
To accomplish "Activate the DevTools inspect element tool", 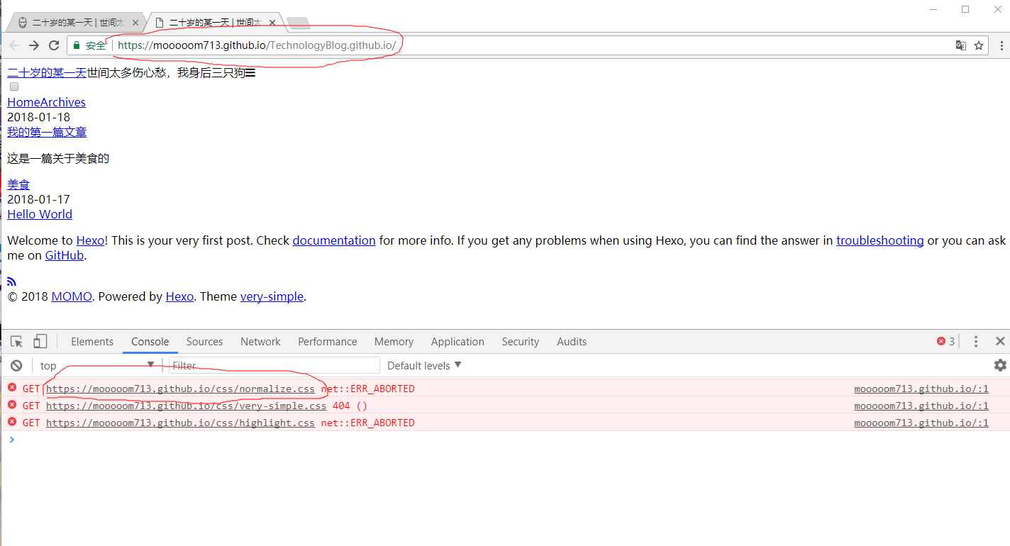I will coord(16,342).
